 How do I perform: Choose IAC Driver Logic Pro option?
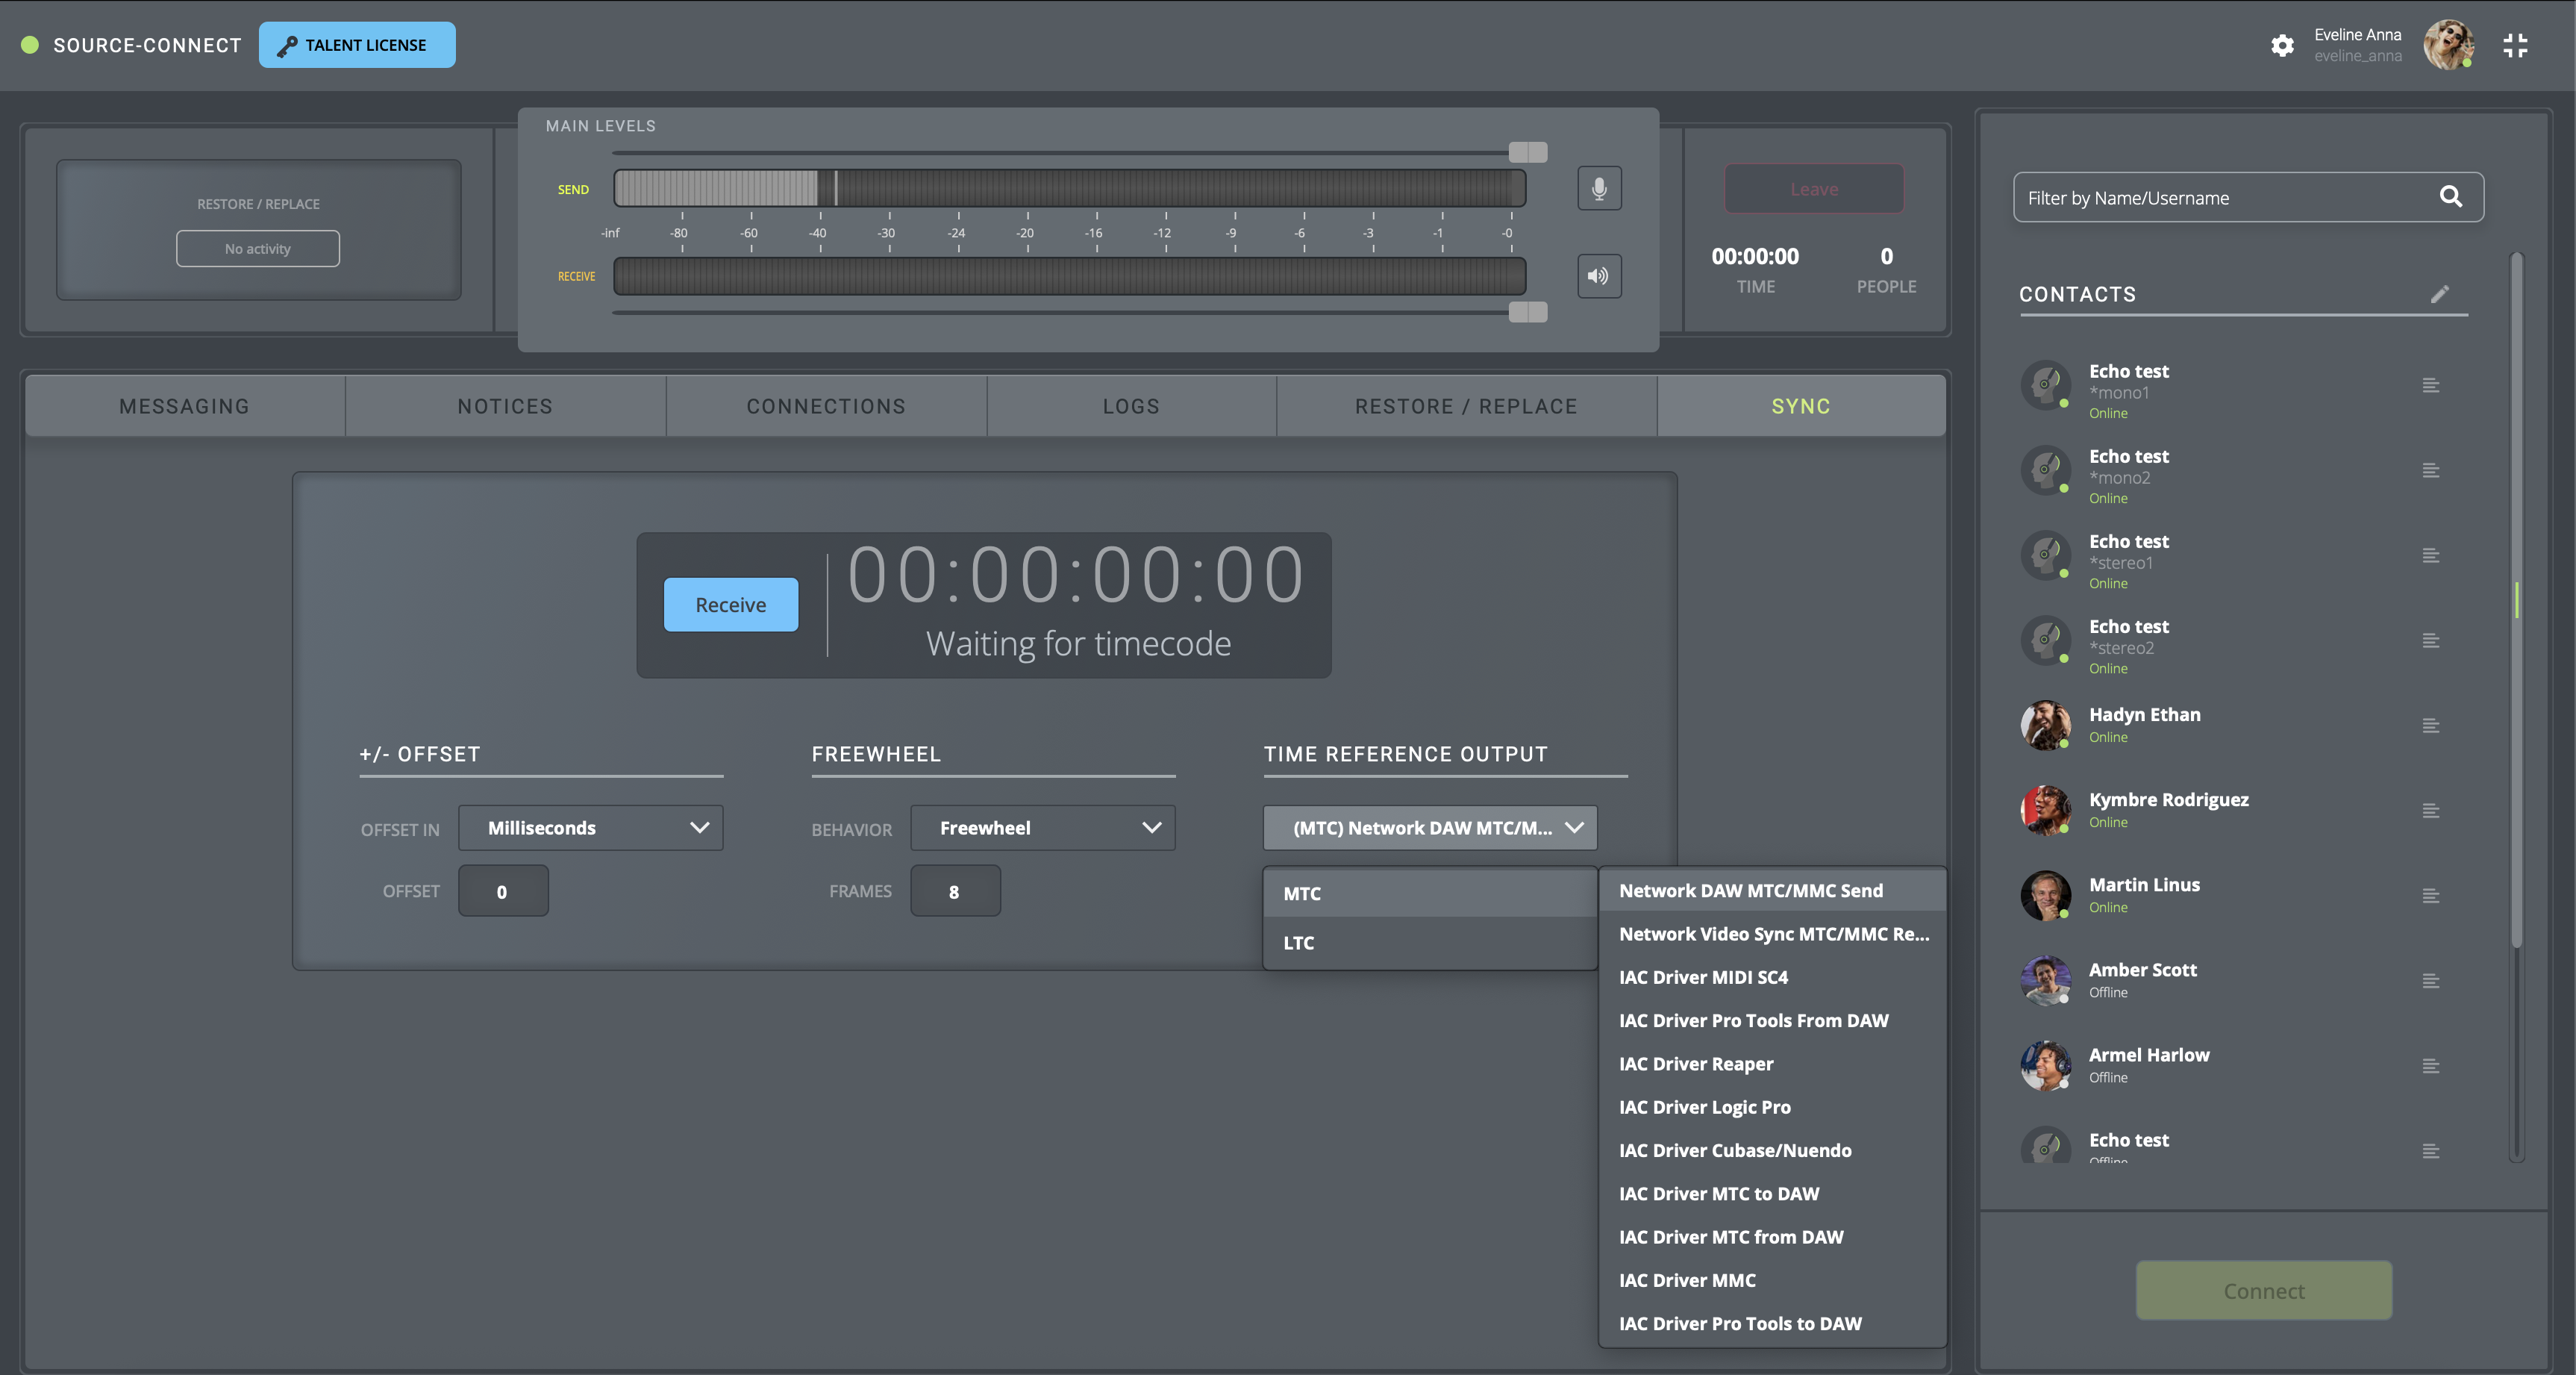(x=1704, y=1107)
